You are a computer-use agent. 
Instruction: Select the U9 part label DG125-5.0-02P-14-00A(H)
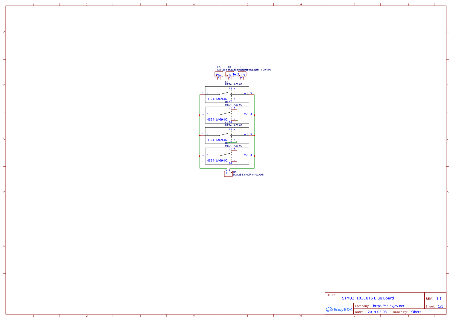point(248,175)
